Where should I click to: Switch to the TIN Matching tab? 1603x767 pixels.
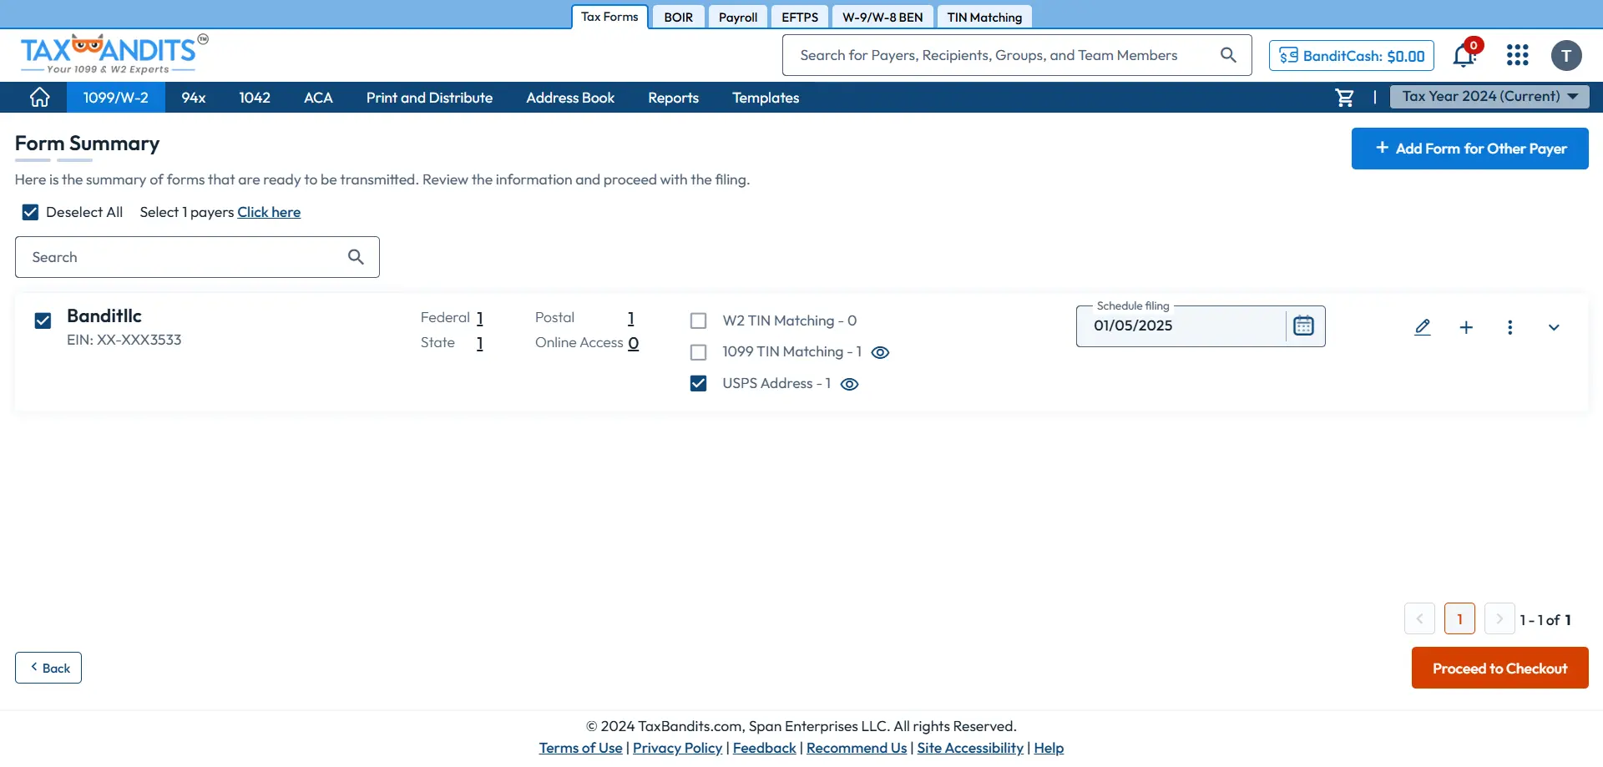pos(984,17)
